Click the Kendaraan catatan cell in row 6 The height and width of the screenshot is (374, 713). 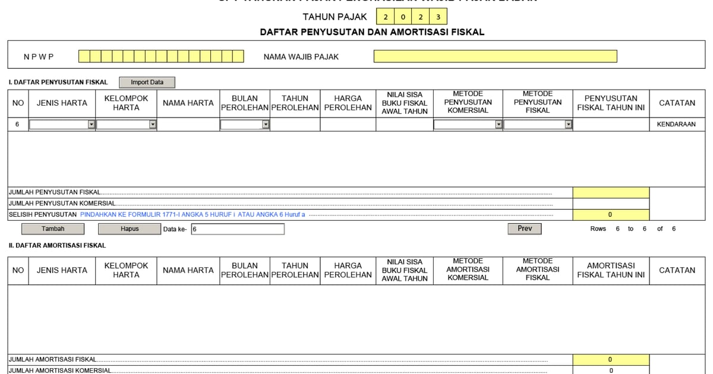point(677,124)
